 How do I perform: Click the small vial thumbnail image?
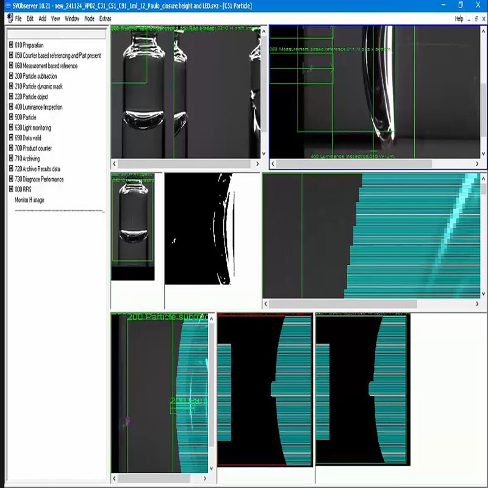pos(132,226)
